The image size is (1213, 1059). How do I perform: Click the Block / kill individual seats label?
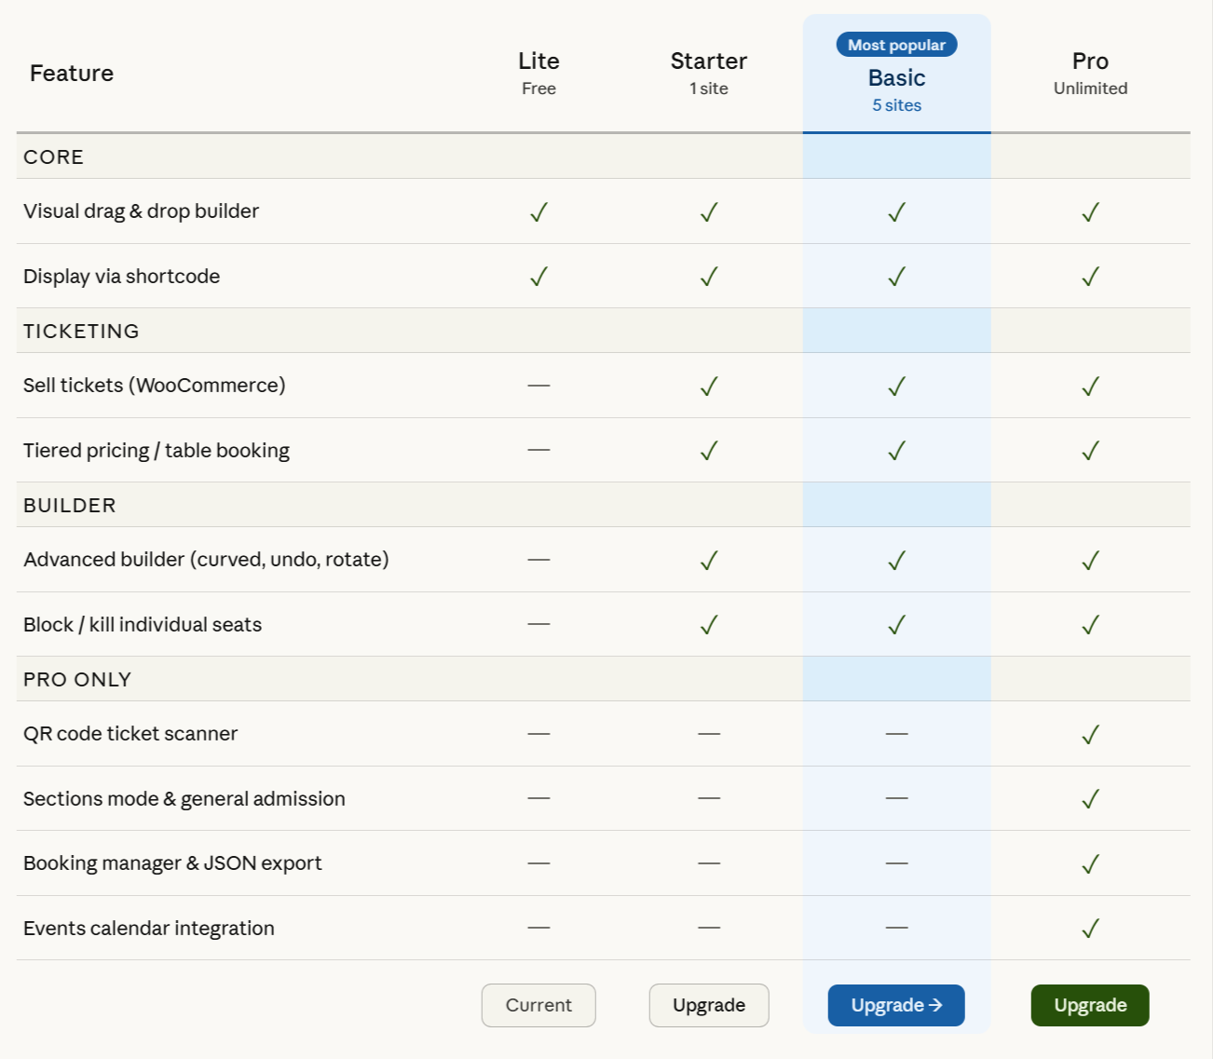(143, 625)
